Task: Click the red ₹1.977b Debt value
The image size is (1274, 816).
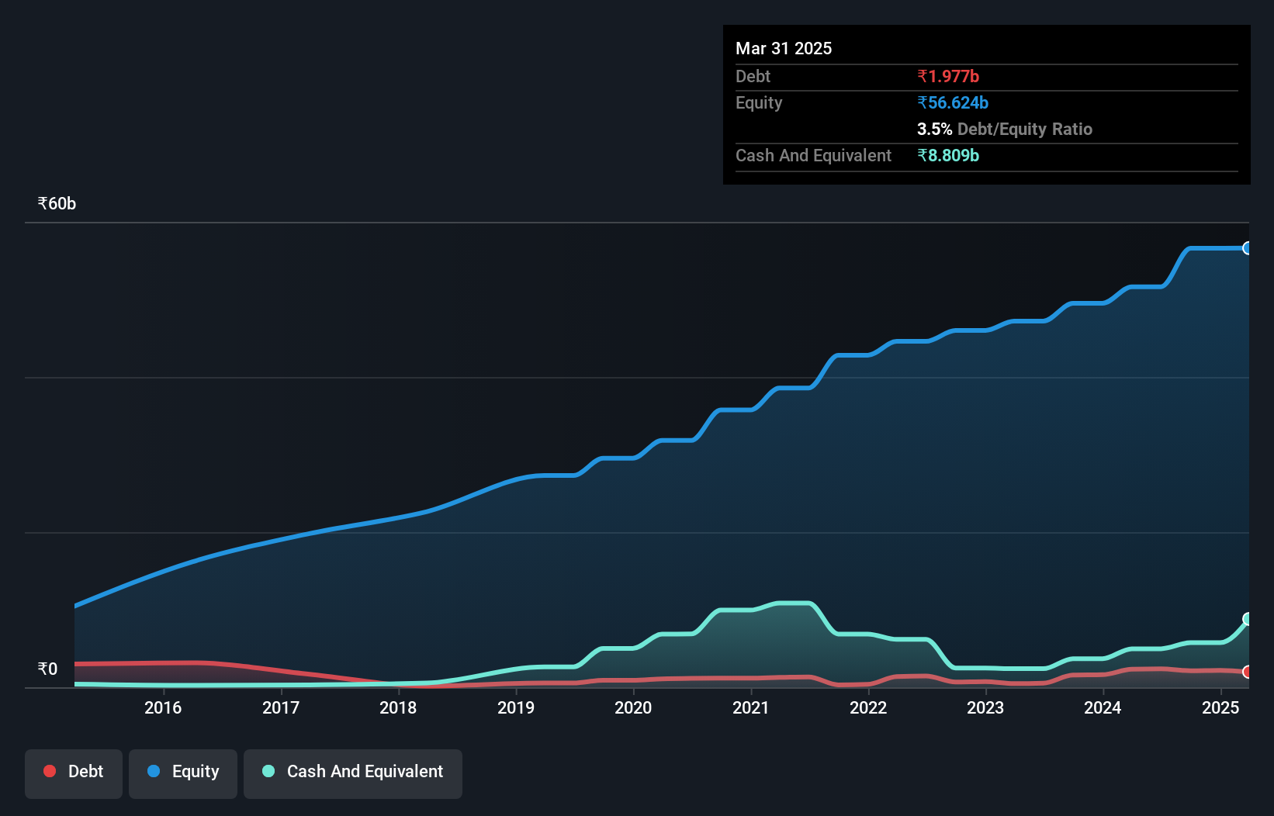Action: 948,76
